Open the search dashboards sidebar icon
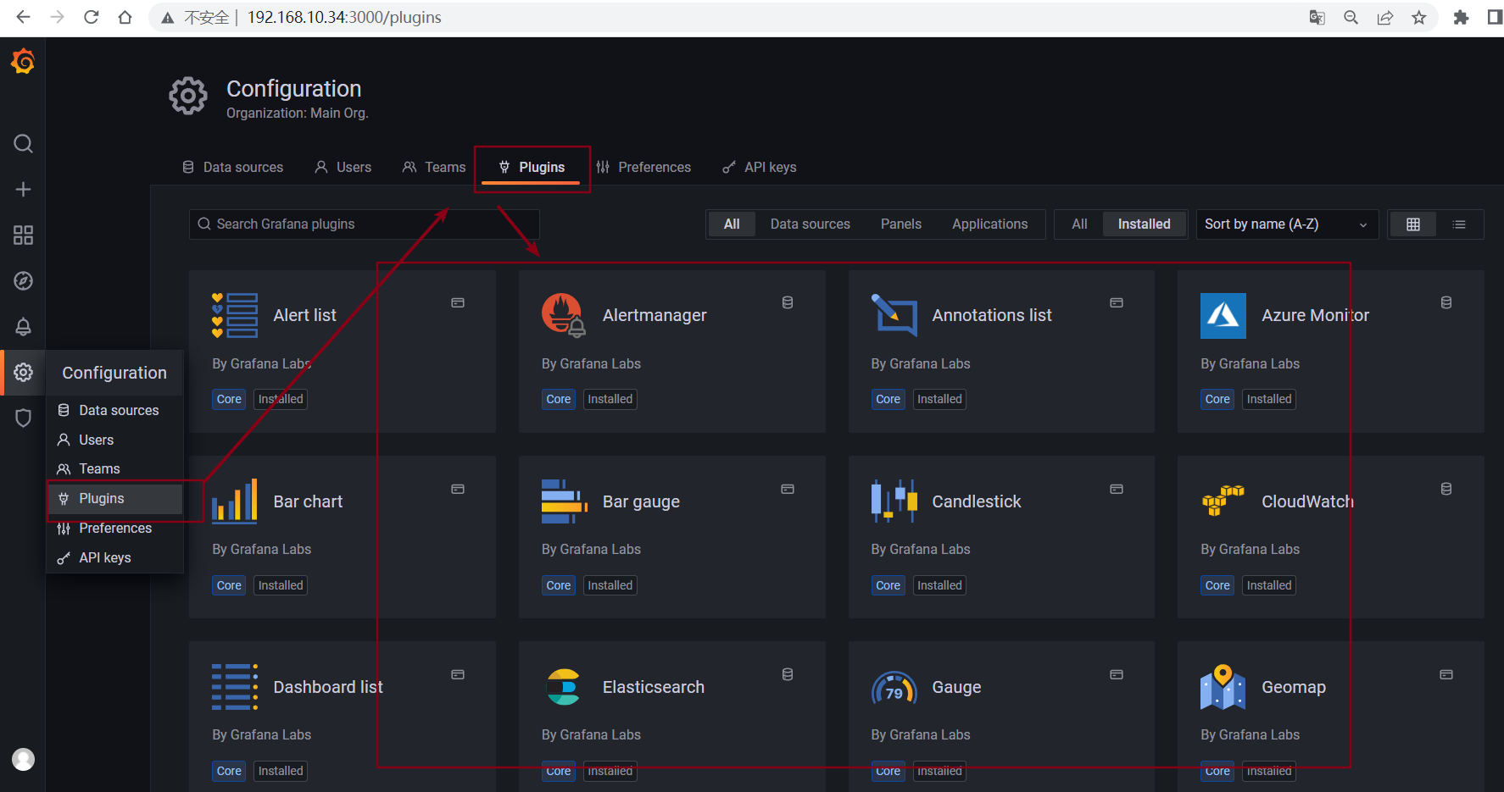Viewport: 1504px width, 792px height. [23, 143]
